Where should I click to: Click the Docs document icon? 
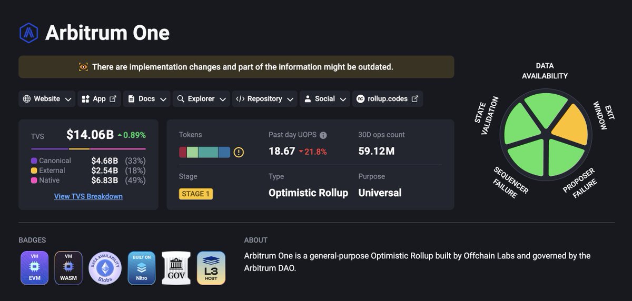(x=132, y=99)
